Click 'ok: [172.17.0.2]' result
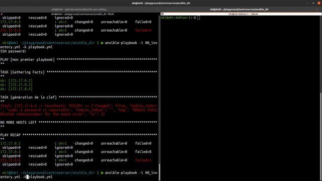Screen dimensions: 322x181 click(x=17, y=80)
